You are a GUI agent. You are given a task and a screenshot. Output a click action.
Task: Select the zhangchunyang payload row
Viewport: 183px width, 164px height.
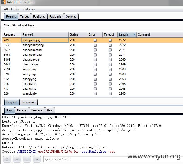(x=93, y=45)
